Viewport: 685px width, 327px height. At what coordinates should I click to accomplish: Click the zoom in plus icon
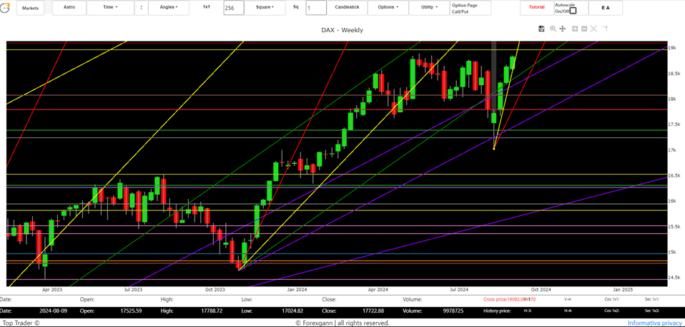pos(575,29)
